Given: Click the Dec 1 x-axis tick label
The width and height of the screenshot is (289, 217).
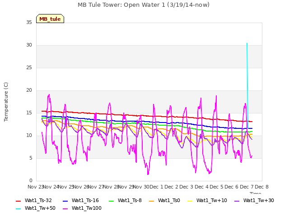Looking at the screenshot, I should (156, 187).
